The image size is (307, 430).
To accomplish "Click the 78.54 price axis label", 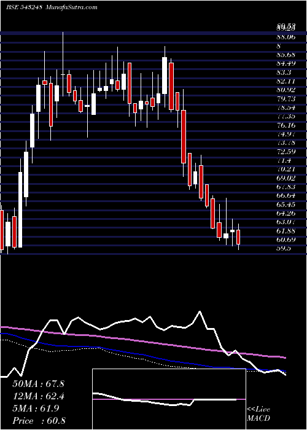I will [x=286, y=107].
